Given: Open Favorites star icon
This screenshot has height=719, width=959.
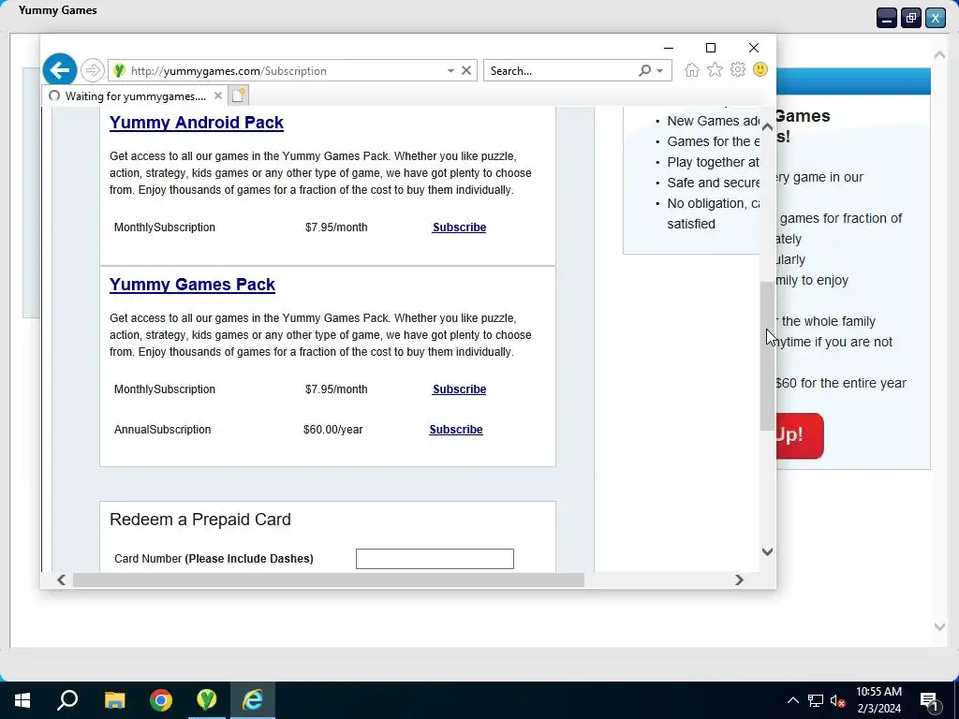Looking at the screenshot, I should [715, 69].
